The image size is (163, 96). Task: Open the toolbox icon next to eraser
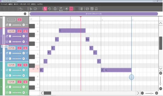55,9
